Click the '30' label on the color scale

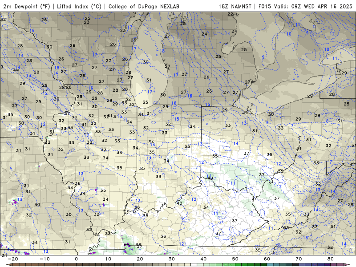tap(172, 259)
